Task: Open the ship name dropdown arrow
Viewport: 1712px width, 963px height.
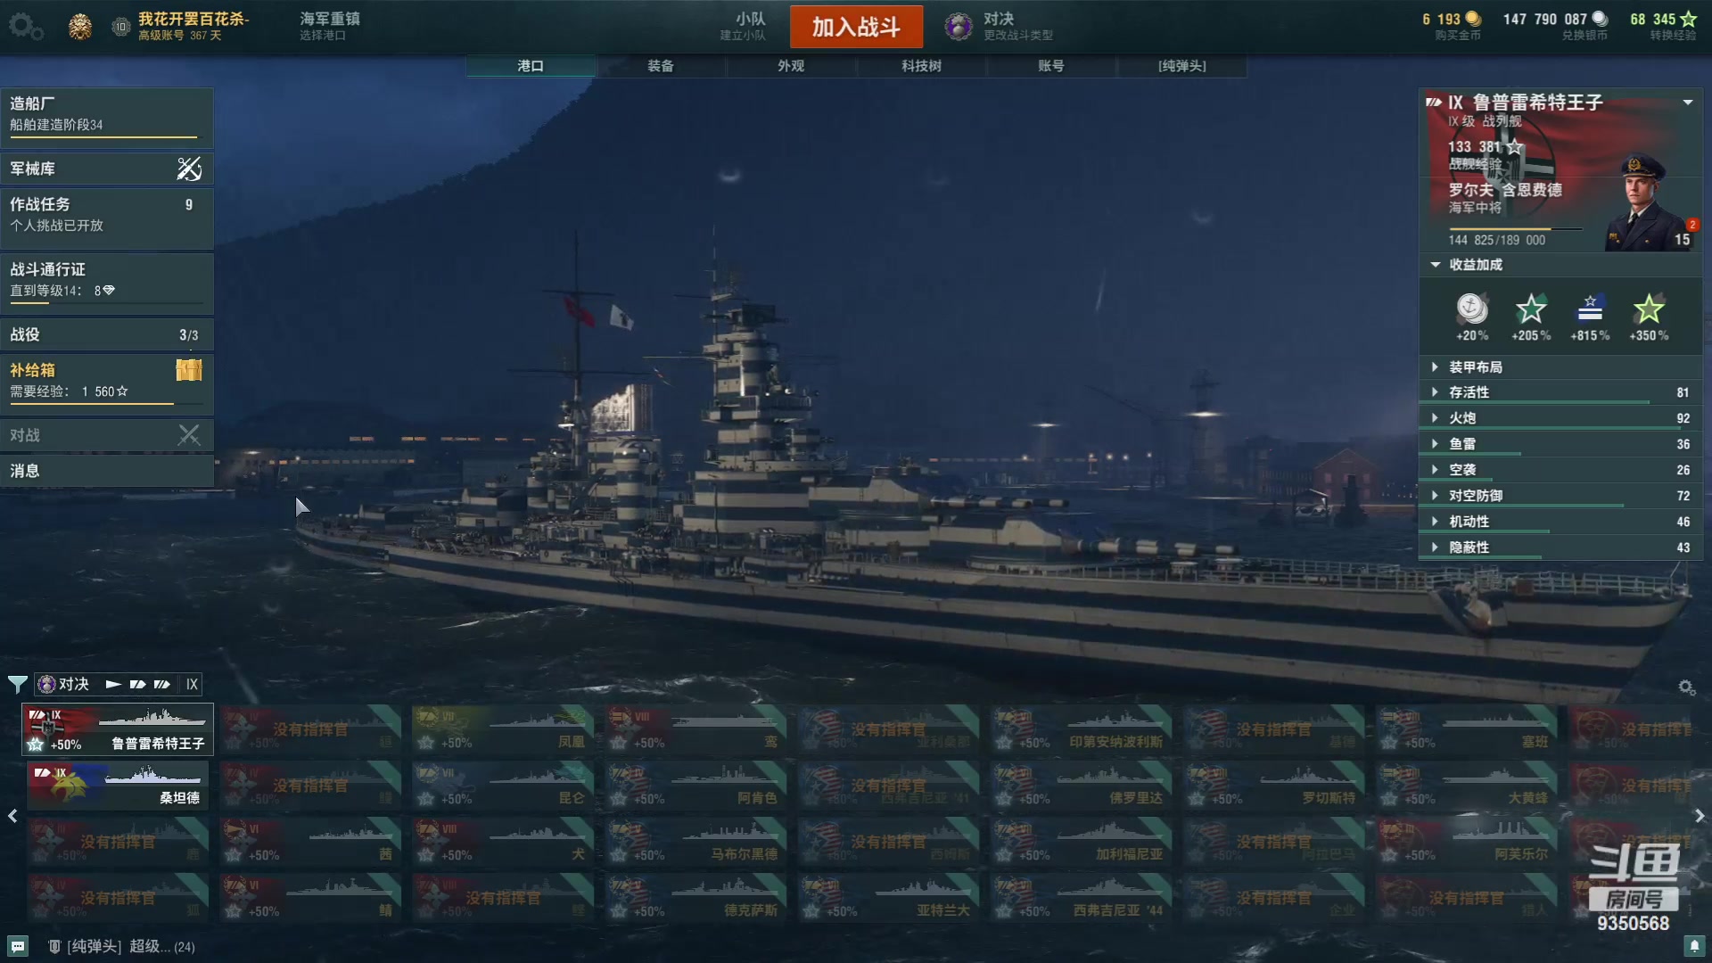Action: click(x=1688, y=103)
